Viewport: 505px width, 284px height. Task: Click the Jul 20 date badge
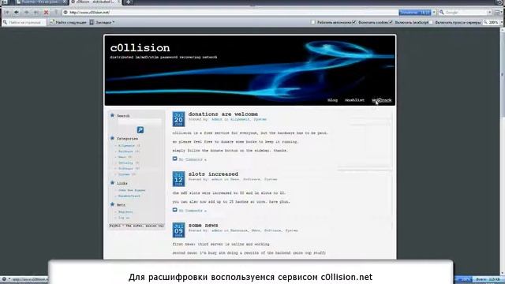coord(178,119)
